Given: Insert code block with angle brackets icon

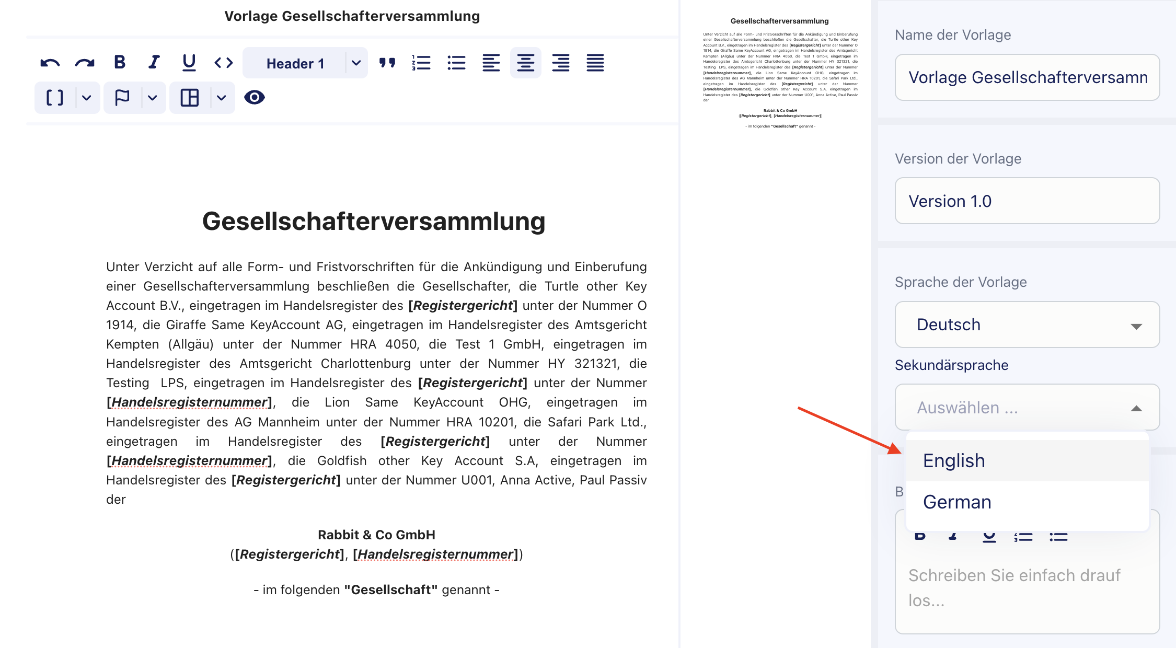Looking at the screenshot, I should [224, 63].
